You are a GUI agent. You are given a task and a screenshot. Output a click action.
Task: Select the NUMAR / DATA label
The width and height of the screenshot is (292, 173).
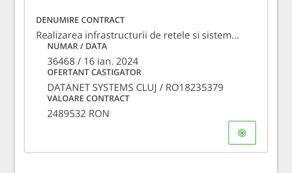[x=77, y=46]
